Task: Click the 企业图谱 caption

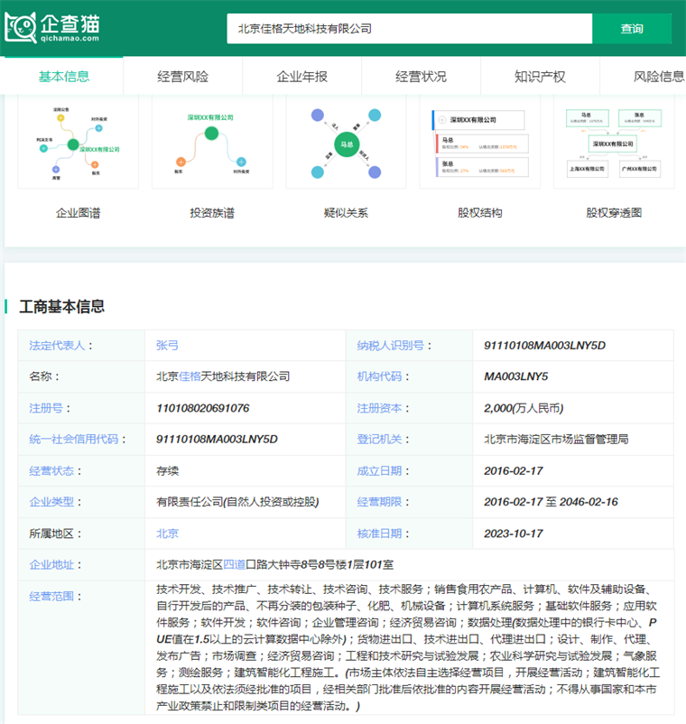Action: tap(78, 213)
